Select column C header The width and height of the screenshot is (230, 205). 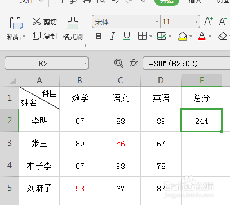121,81
